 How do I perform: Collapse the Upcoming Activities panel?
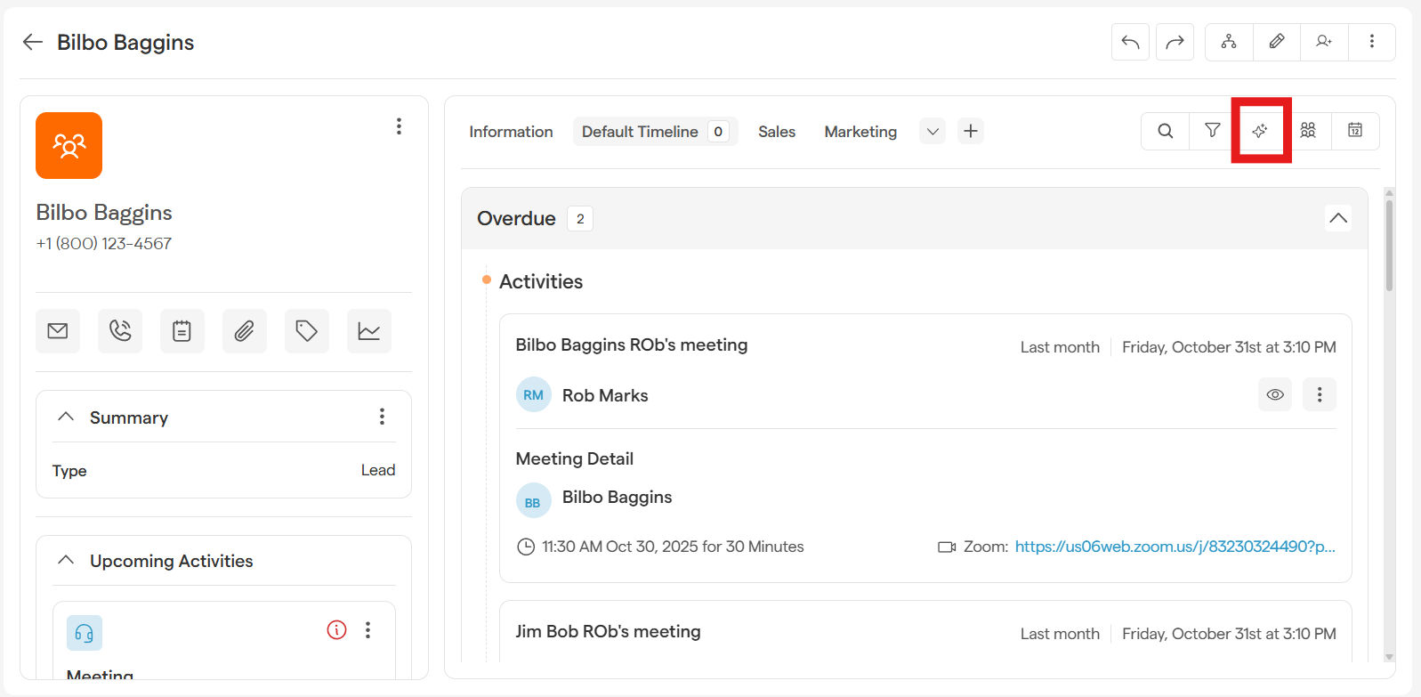(x=66, y=560)
